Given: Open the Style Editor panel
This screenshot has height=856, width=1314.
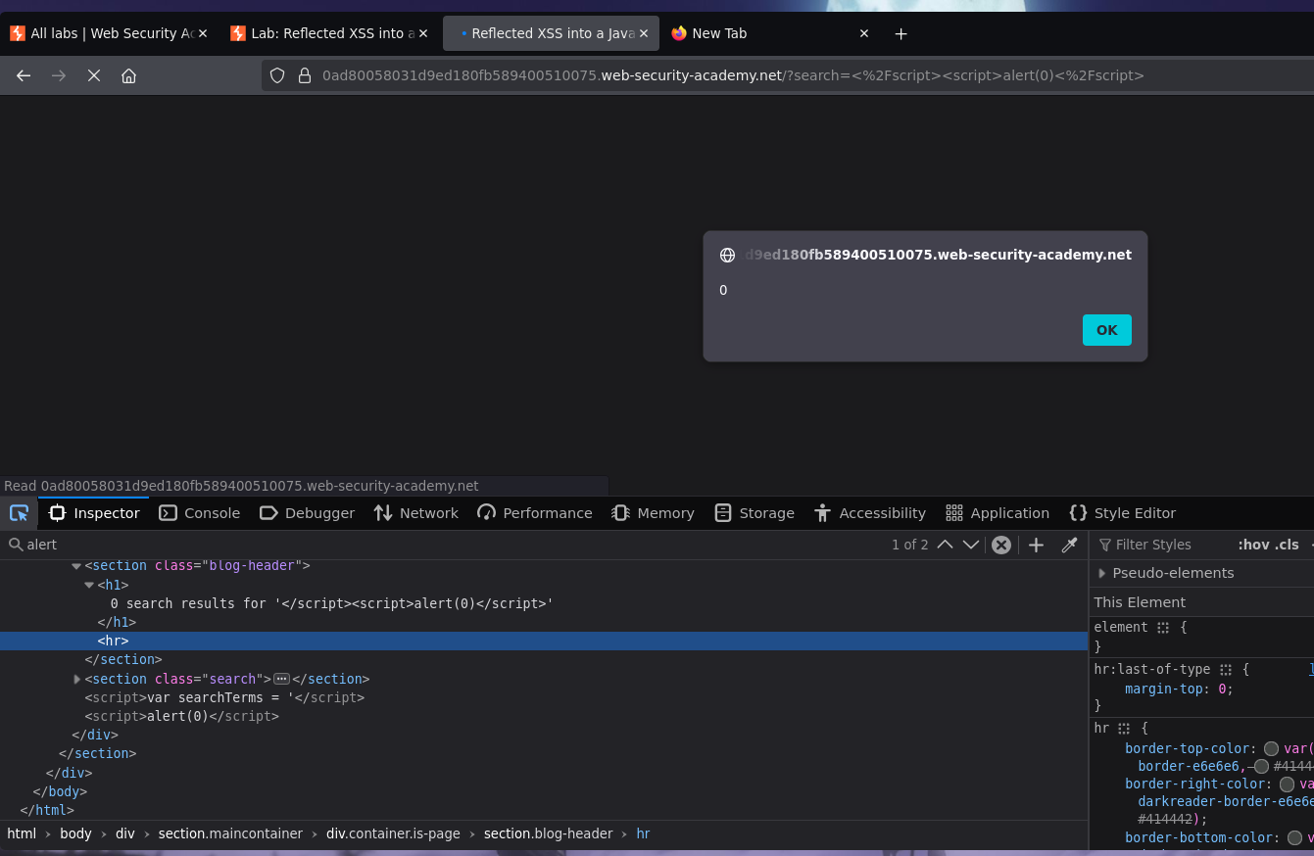Looking at the screenshot, I should click(1122, 513).
